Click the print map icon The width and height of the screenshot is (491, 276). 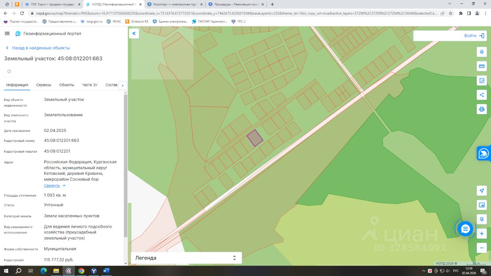click(482, 109)
